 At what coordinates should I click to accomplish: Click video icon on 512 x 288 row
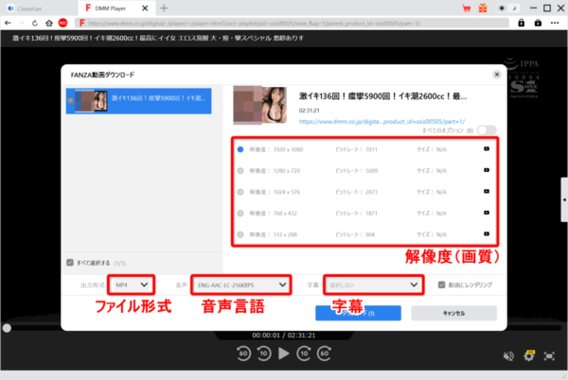tap(487, 234)
